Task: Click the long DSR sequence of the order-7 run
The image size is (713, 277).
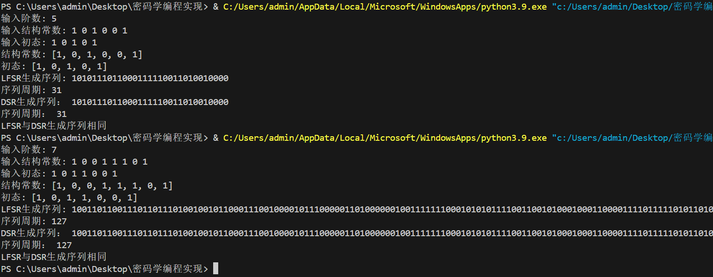Action: coord(392,233)
